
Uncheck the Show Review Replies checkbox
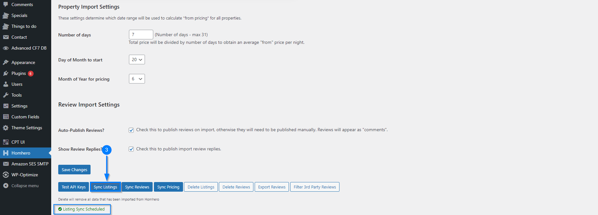pos(131,149)
